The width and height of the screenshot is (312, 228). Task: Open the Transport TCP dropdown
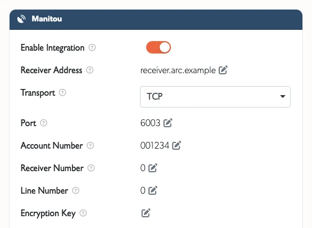(215, 97)
